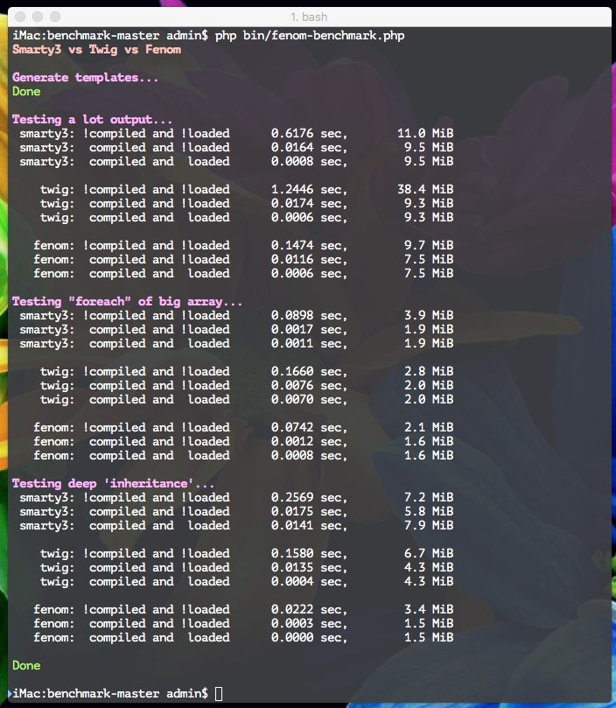Viewport: 616px width, 708px height.
Task: Click the '0.6176 sec,' value
Action: pos(309,134)
